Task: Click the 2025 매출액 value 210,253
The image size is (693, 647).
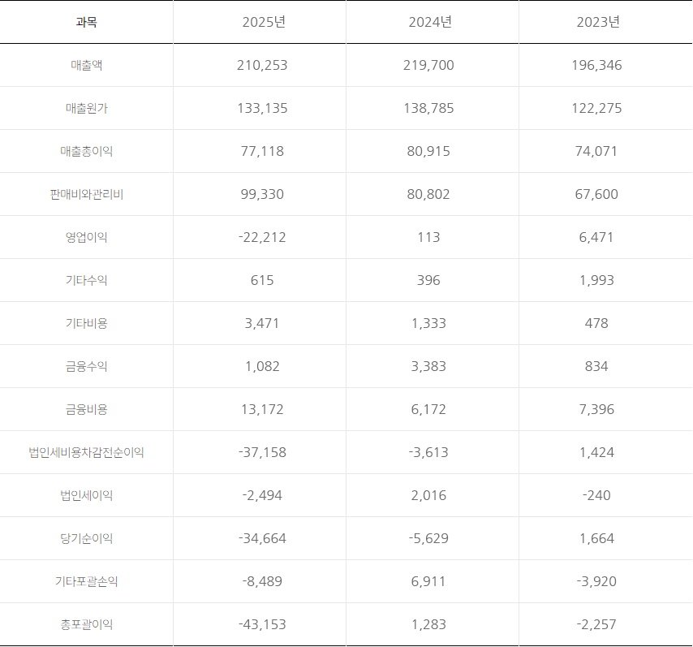Action: pyautogui.click(x=262, y=66)
